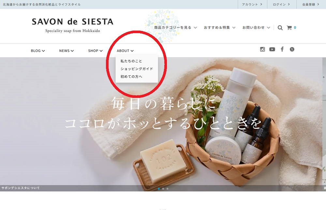This screenshot has height=210, width=326.
Task: Open おすすめ＆特集 dropdown
Action: tap(219, 28)
